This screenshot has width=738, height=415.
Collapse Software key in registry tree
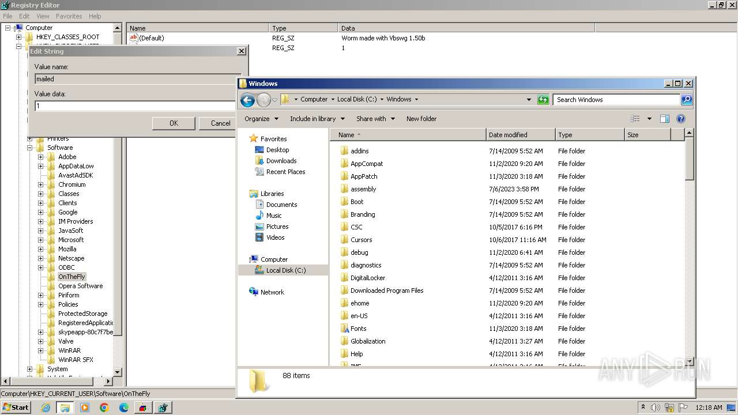click(30, 148)
